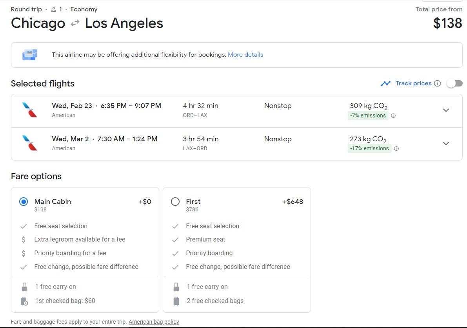
Task: Expand the Wed, Mar 2 flight details
Action: (446, 144)
